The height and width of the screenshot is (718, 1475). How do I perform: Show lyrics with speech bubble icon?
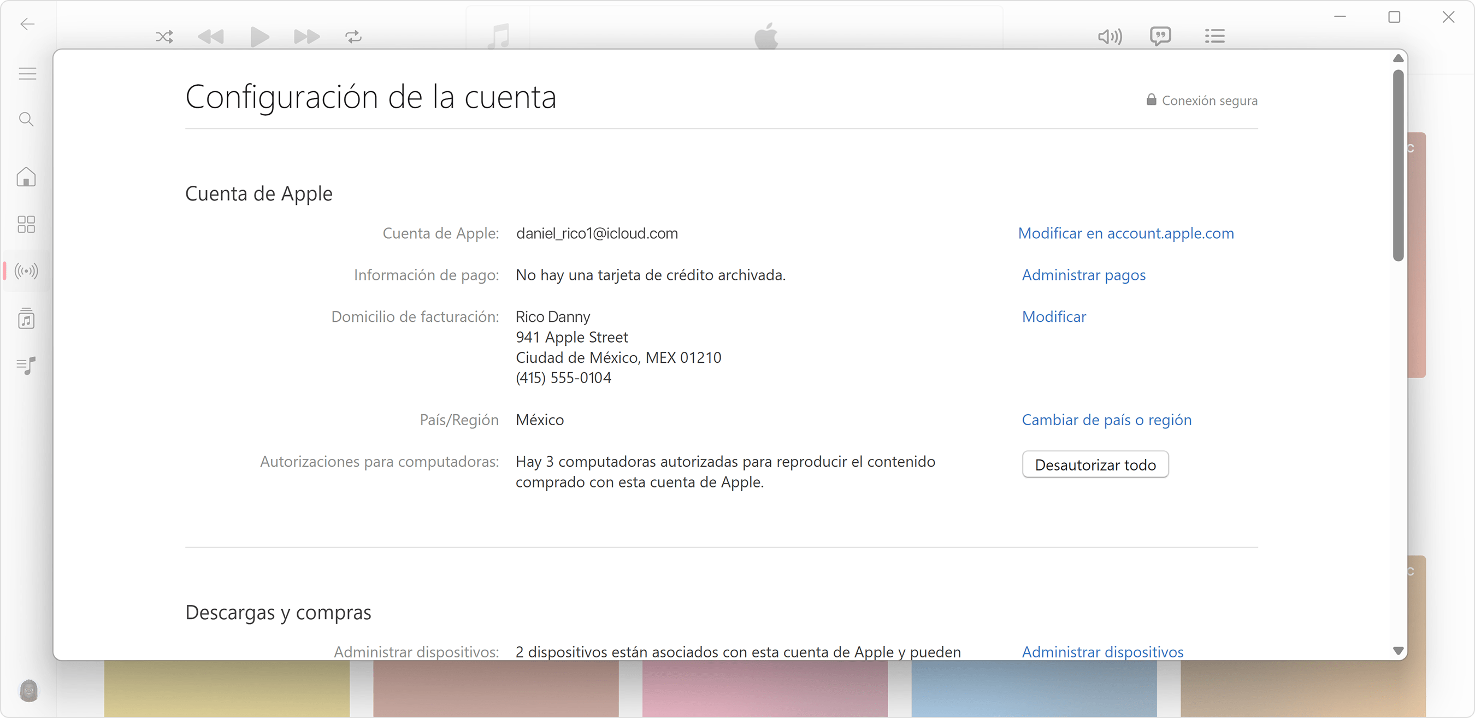(1161, 37)
